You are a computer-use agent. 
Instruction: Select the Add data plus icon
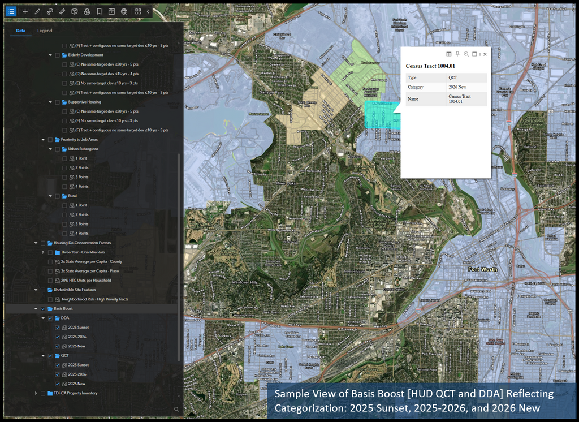coord(25,11)
